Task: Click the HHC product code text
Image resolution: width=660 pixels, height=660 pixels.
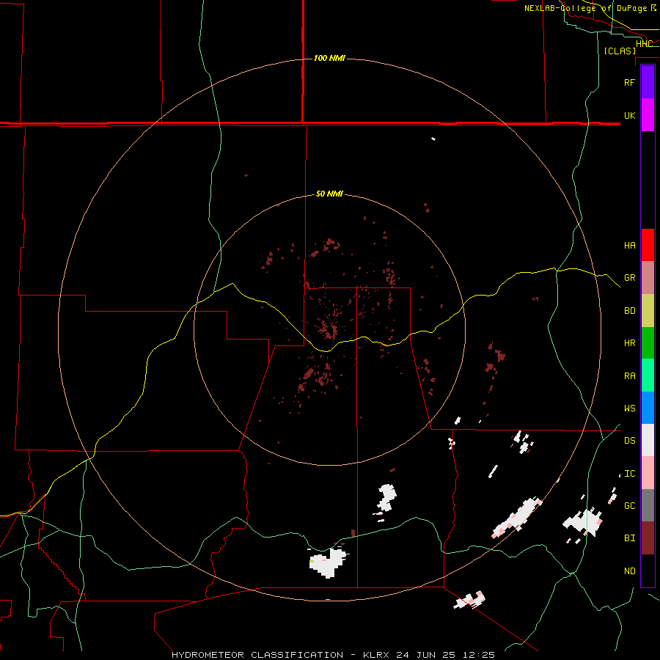Action: 644,44
